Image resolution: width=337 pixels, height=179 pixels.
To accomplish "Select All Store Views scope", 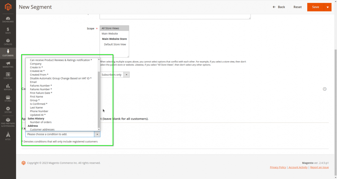I will (114, 28).
